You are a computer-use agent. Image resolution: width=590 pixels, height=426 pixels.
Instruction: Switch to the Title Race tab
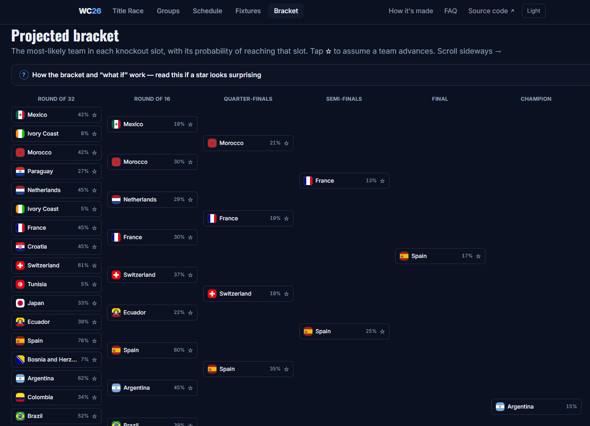click(x=128, y=11)
